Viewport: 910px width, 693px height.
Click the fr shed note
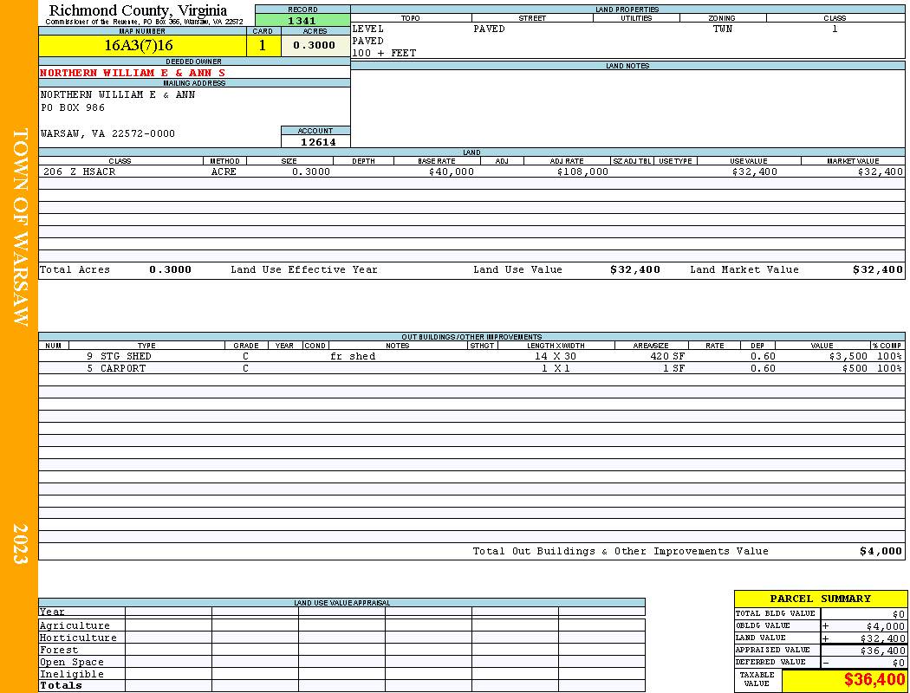(353, 356)
